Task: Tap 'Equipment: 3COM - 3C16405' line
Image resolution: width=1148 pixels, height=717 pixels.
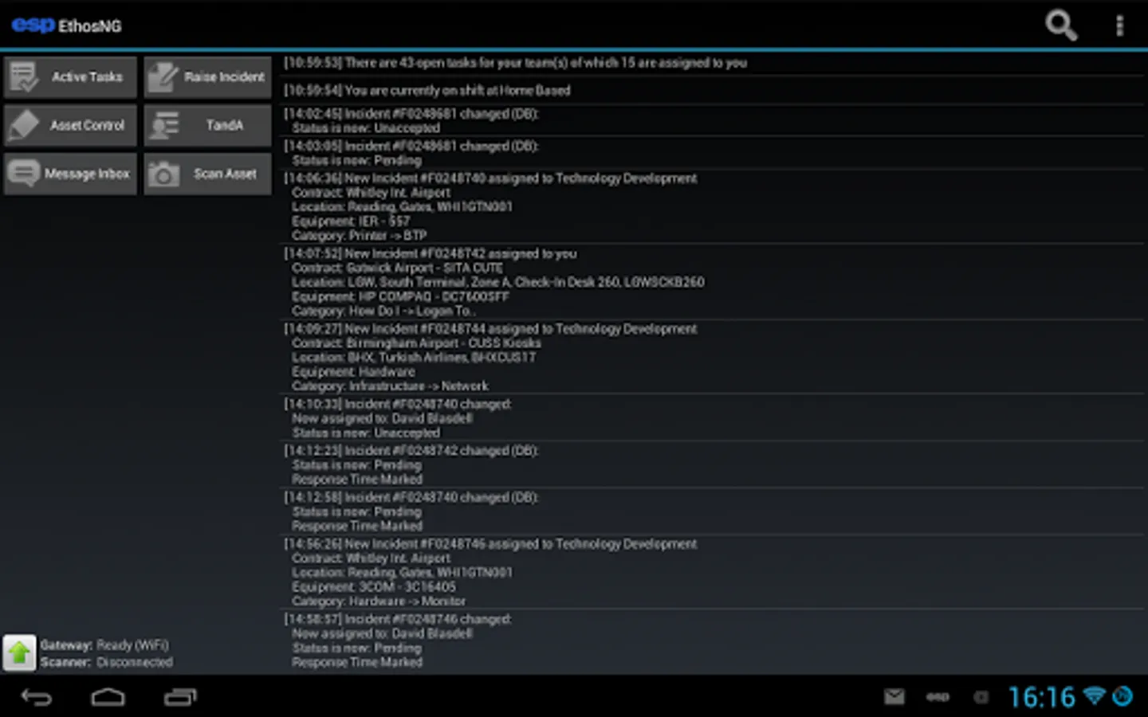Action: [x=374, y=587]
